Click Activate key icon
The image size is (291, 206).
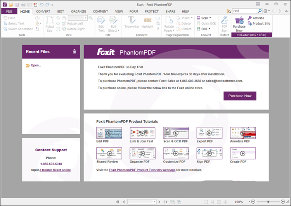click(x=256, y=18)
